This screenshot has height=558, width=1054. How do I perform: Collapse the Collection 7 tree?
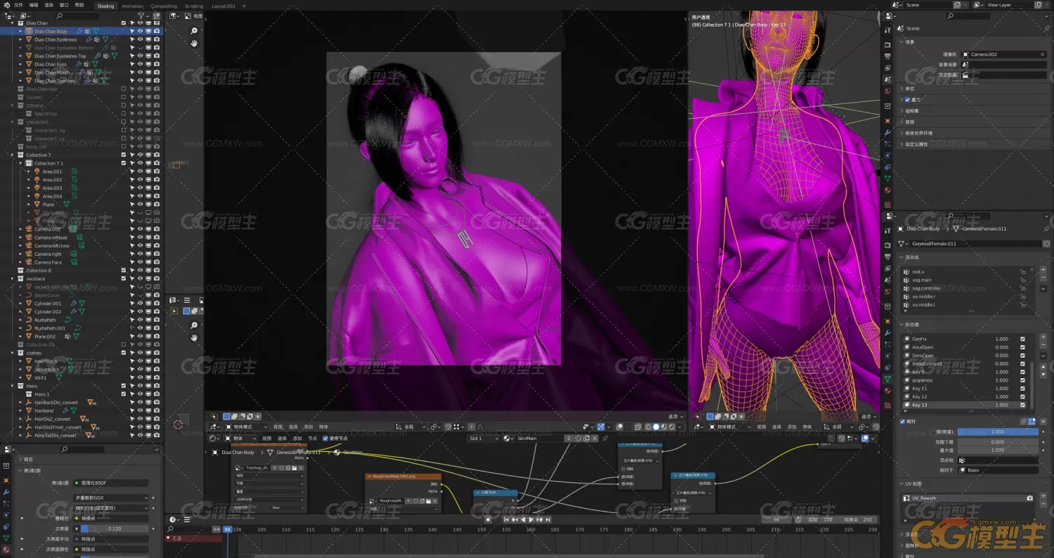coord(12,155)
